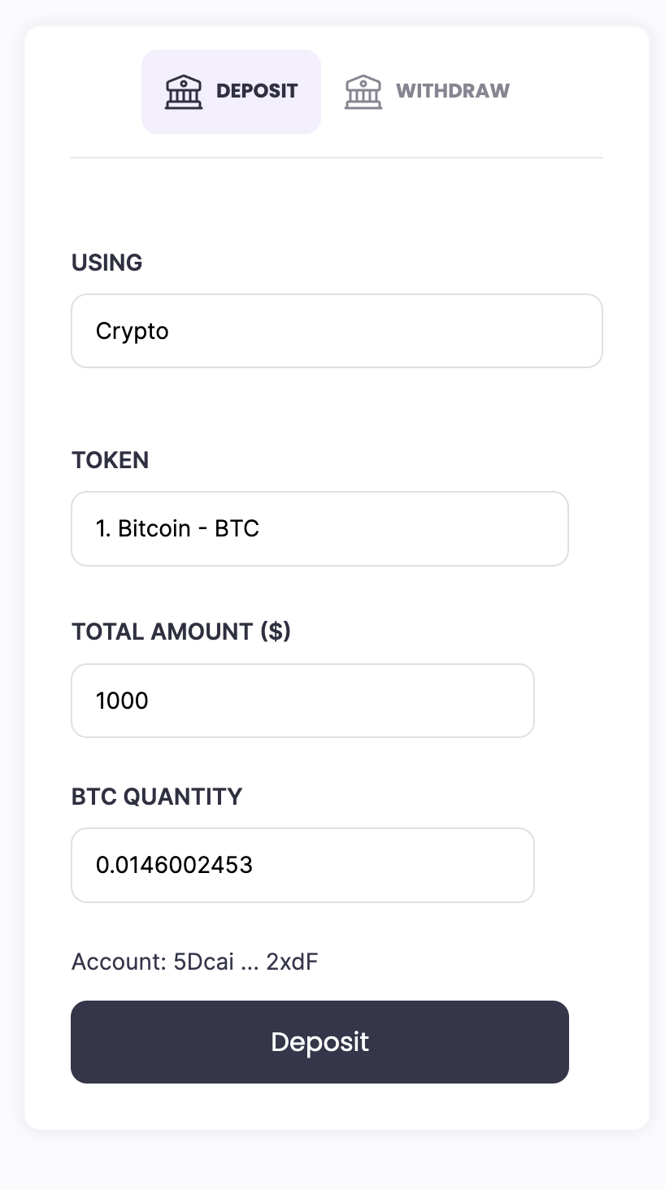The width and height of the screenshot is (665, 1190).
Task: Click the account address 5Dcai ... 2xdF
Action: [x=246, y=962]
